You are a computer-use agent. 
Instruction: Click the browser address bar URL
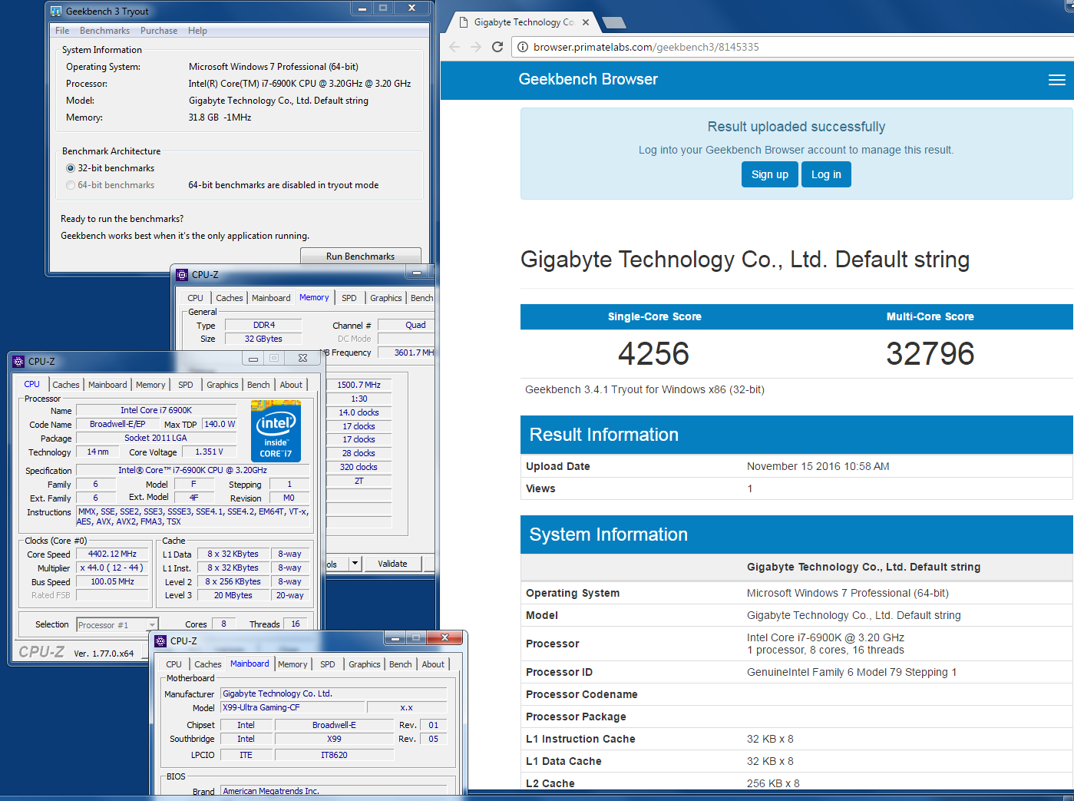point(646,47)
